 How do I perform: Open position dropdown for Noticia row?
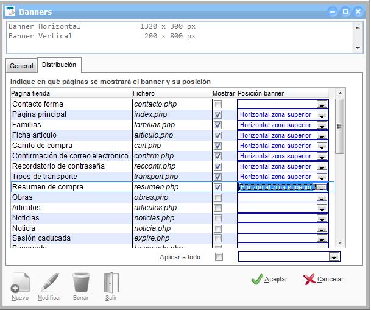pos(322,228)
